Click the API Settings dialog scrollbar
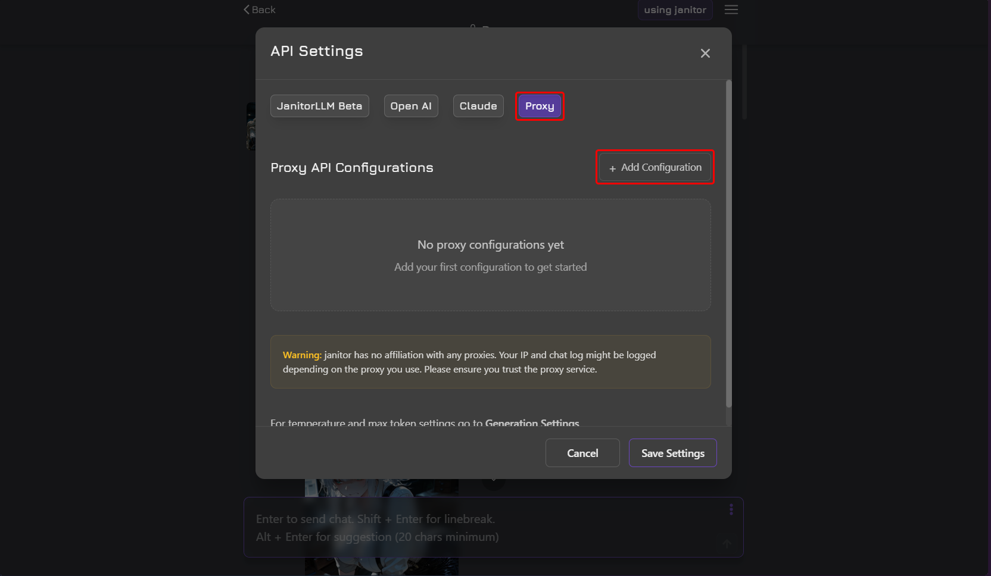Image resolution: width=991 pixels, height=576 pixels. [728, 244]
